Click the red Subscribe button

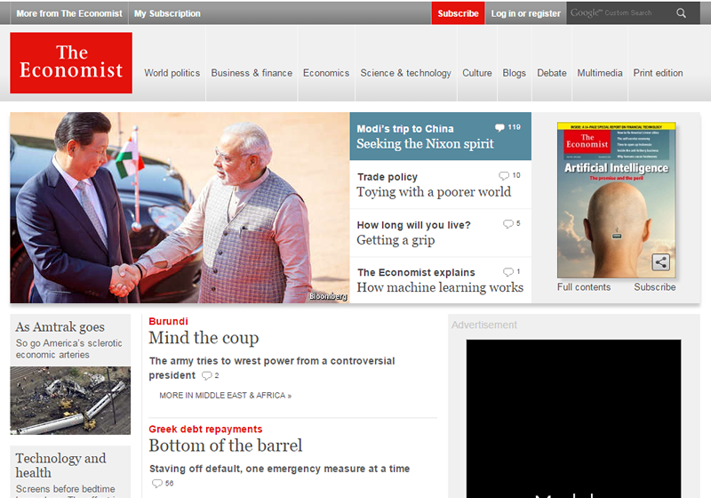point(458,13)
